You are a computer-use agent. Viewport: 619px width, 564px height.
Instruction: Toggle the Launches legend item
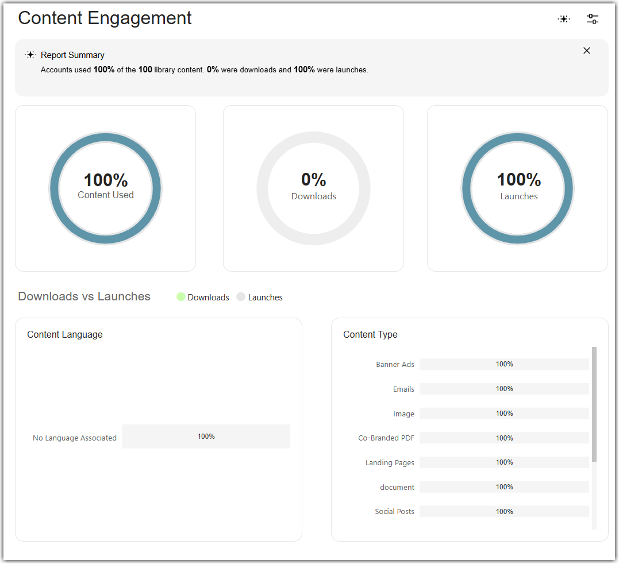point(260,297)
